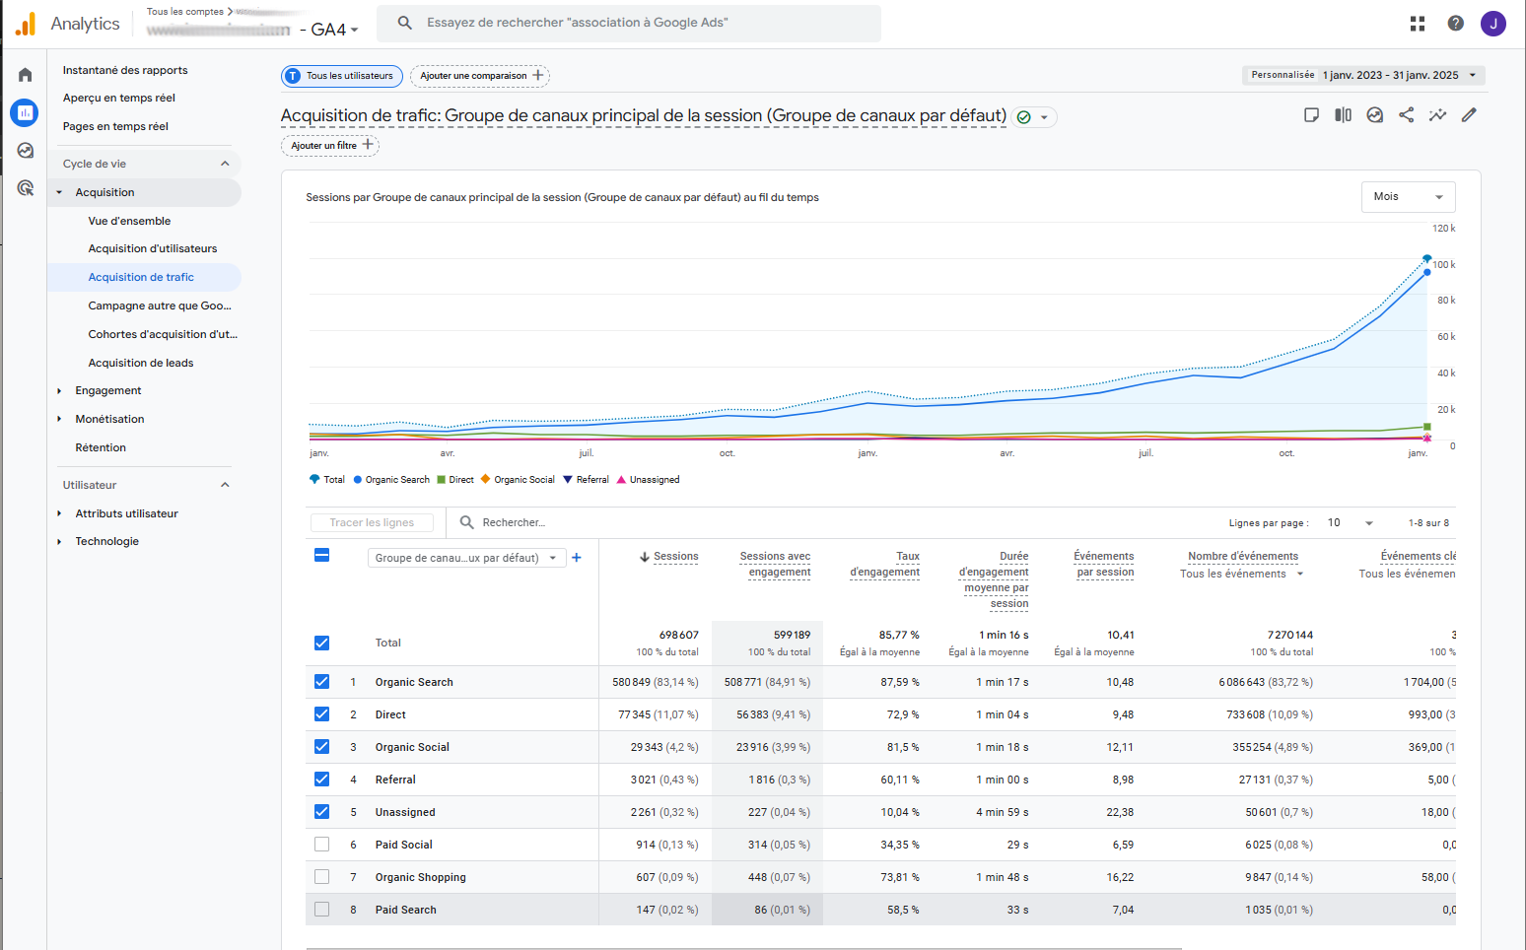This screenshot has height=950, width=1526.
Task: Click the search magnifier icon in the top bar
Action: [405, 23]
